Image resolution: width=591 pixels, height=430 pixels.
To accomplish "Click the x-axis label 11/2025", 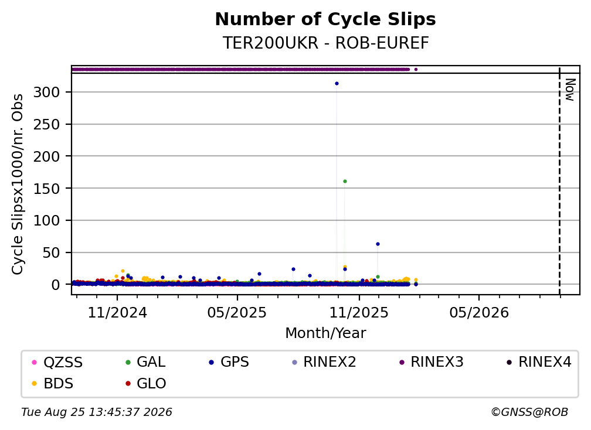I will click(359, 312).
